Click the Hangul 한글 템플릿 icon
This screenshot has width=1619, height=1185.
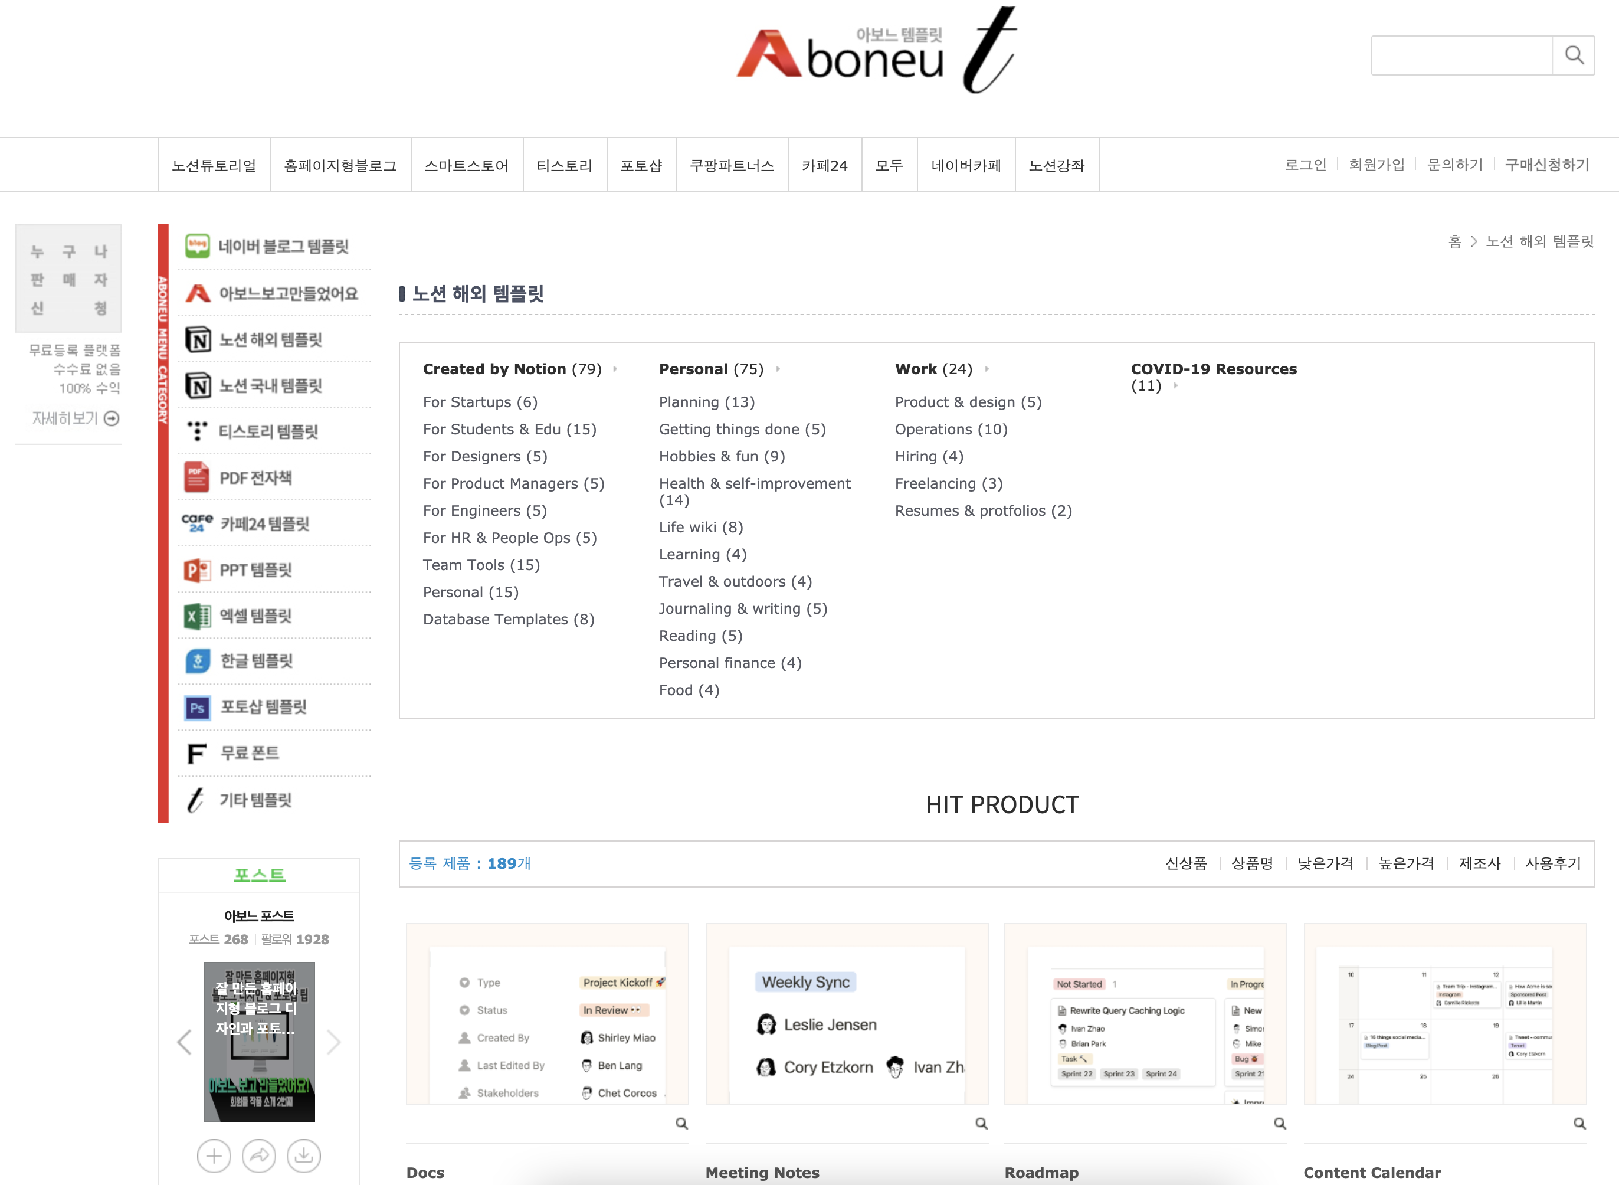click(198, 660)
